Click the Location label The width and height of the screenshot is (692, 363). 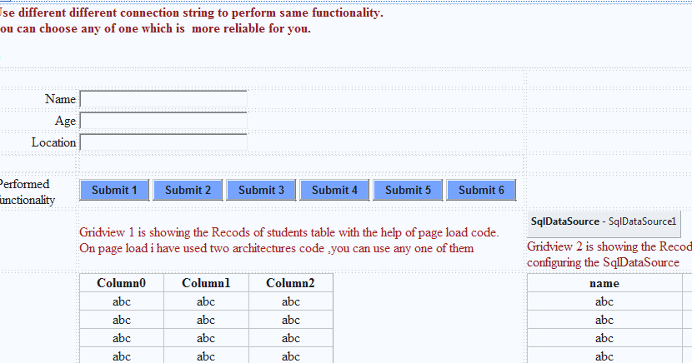click(54, 142)
